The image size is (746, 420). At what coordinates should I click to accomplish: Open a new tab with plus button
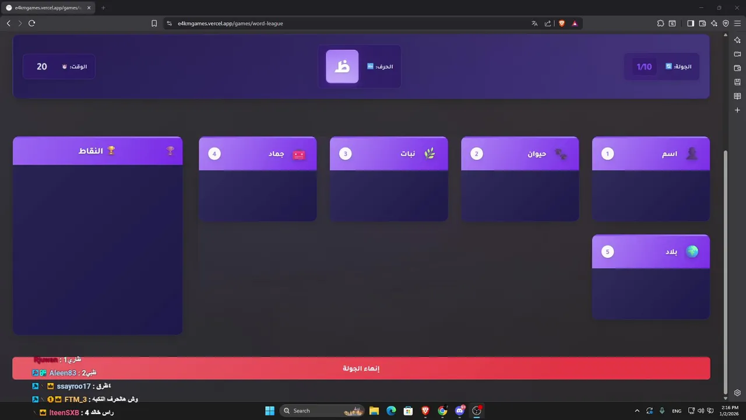click(x=103, y=8)
